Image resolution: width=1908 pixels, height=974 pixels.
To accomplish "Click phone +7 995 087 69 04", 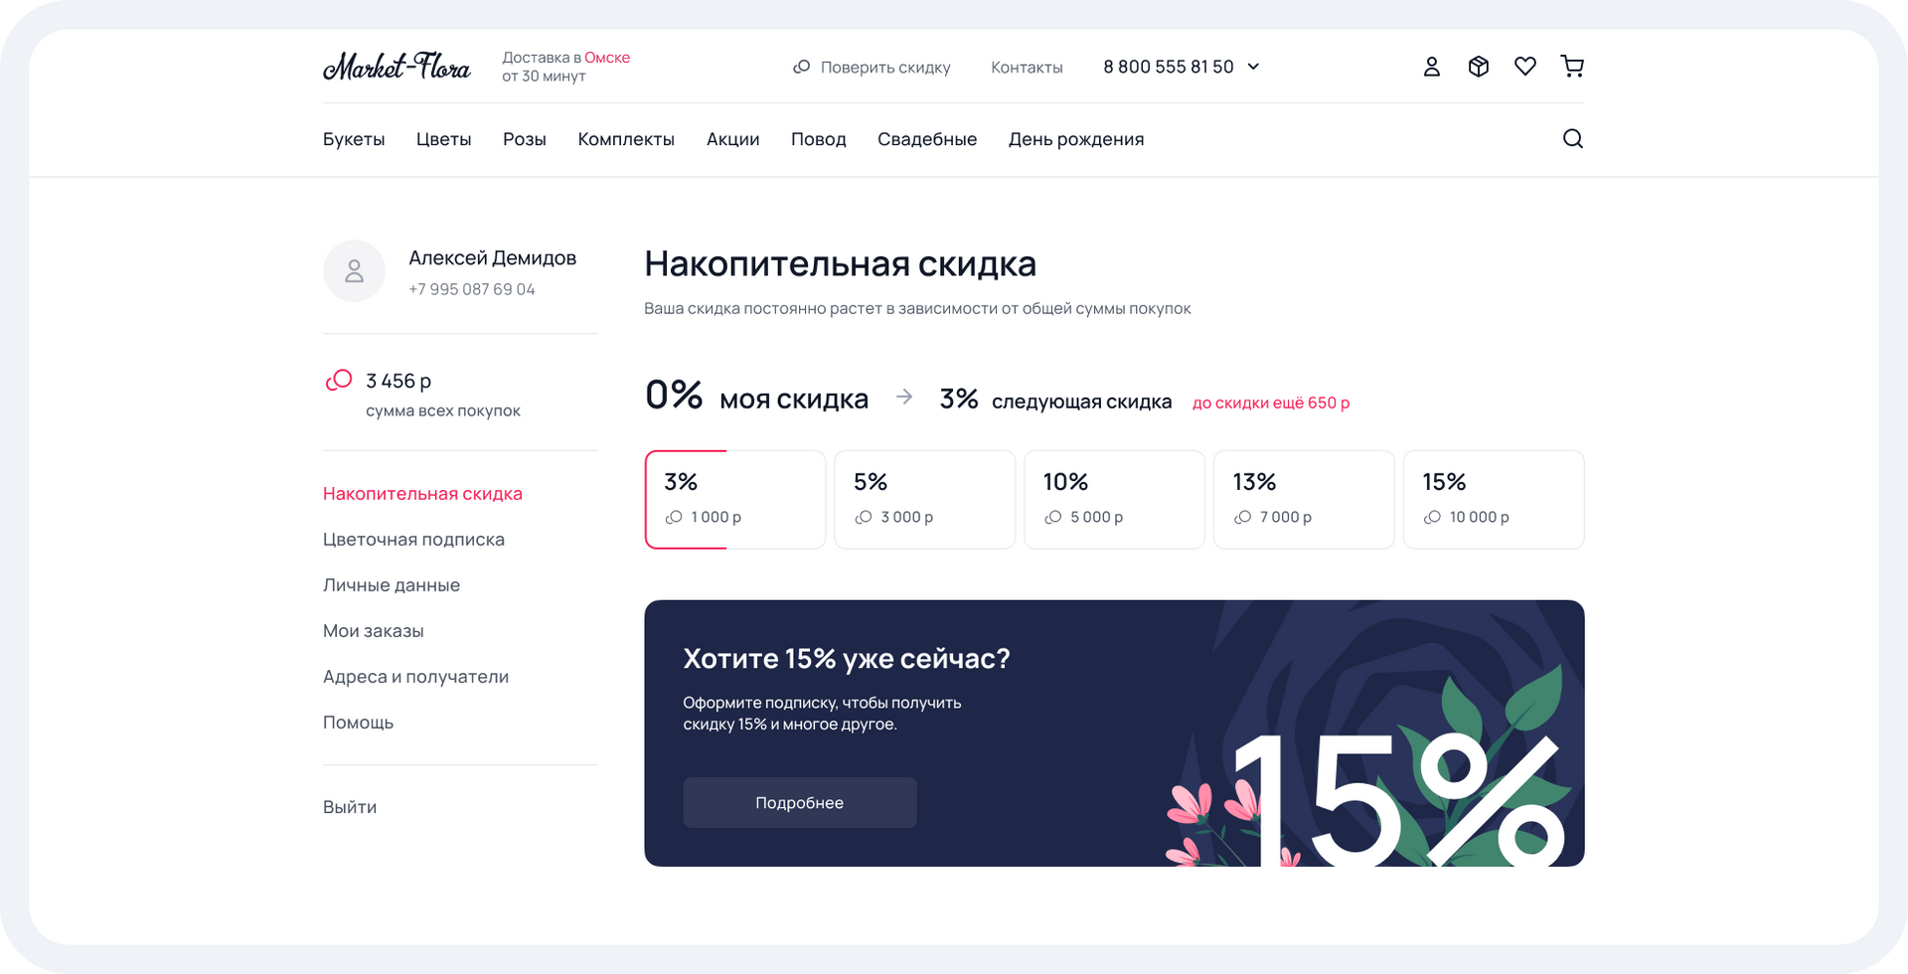I will (x=472, y=289).
